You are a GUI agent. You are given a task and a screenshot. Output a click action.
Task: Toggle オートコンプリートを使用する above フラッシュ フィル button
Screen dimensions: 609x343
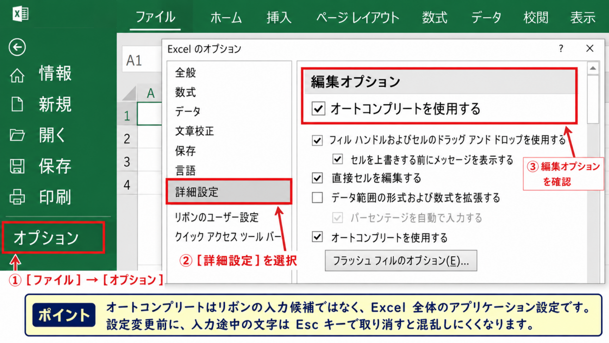pyautogui.click(x=317, y=237)
